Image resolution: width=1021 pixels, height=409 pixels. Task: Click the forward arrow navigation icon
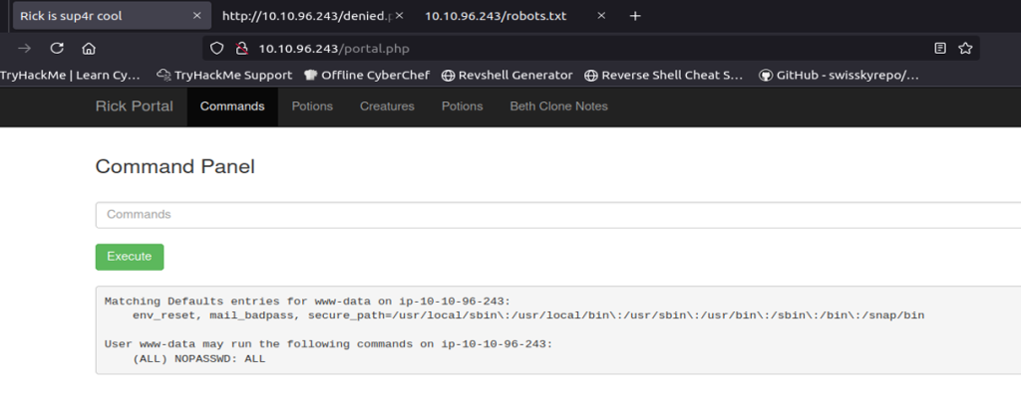tap(25, 48)
